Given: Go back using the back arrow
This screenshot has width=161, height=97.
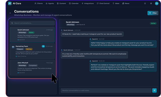Looking at the screenshot, I should pyautogui.click(x=10, y=13).
